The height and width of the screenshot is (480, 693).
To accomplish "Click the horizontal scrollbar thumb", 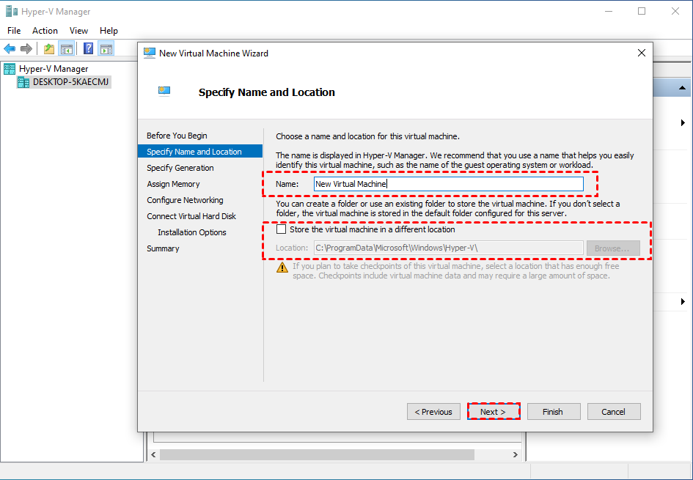I will 317,454.
